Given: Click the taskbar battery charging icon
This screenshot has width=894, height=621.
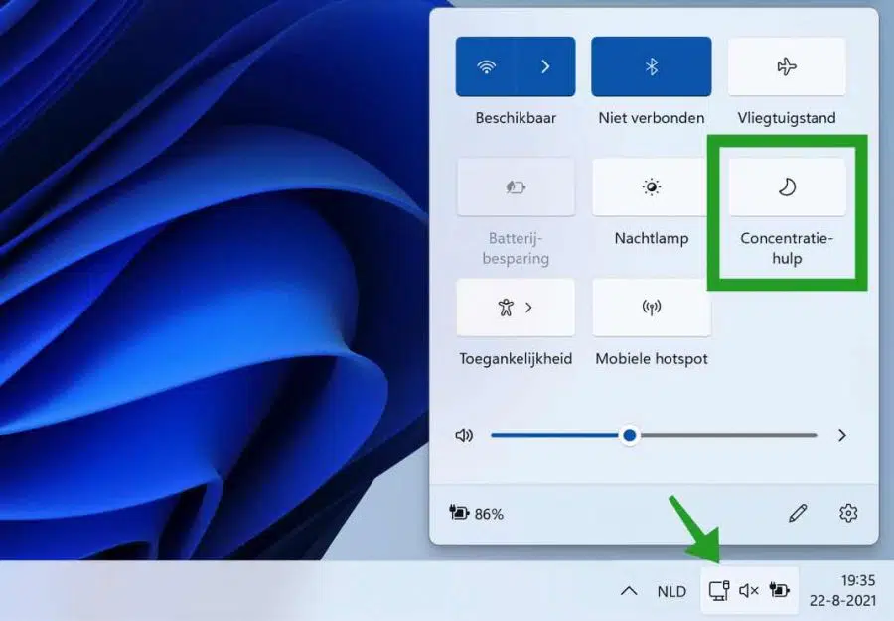Looking at the screenshot, I should (780, 589).
